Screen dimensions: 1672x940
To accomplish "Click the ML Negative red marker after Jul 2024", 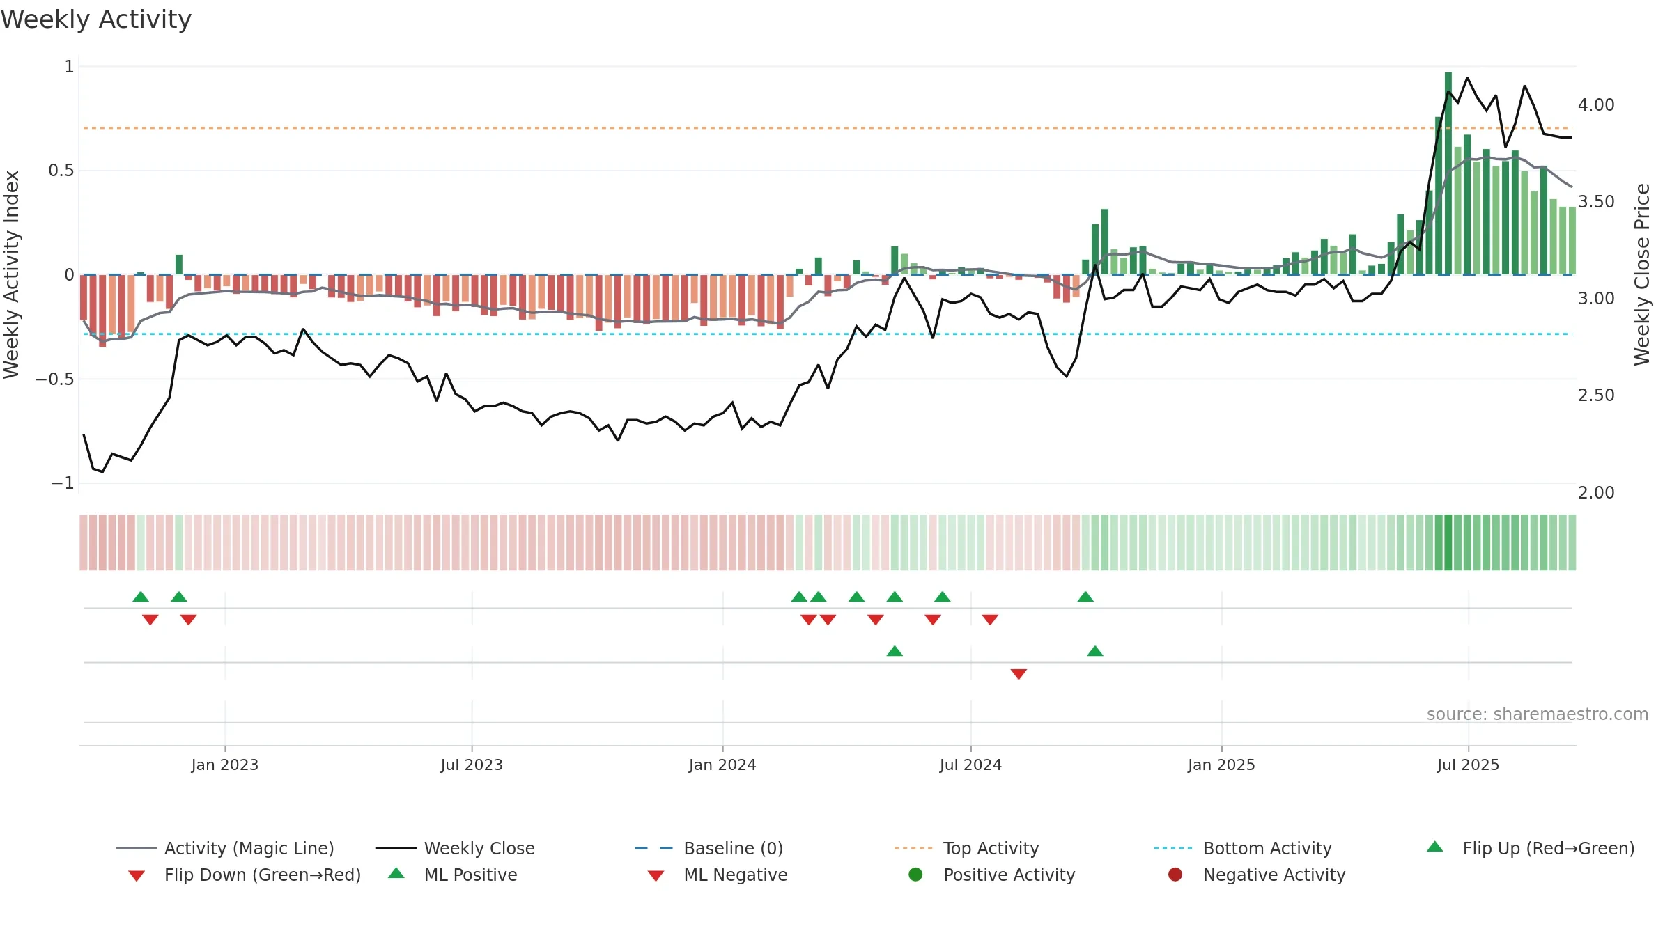I will tap(1019, 674).
